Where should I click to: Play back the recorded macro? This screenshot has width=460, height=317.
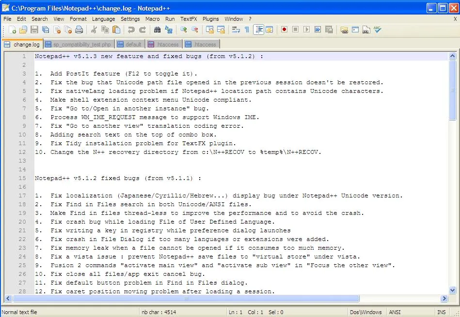306,30
